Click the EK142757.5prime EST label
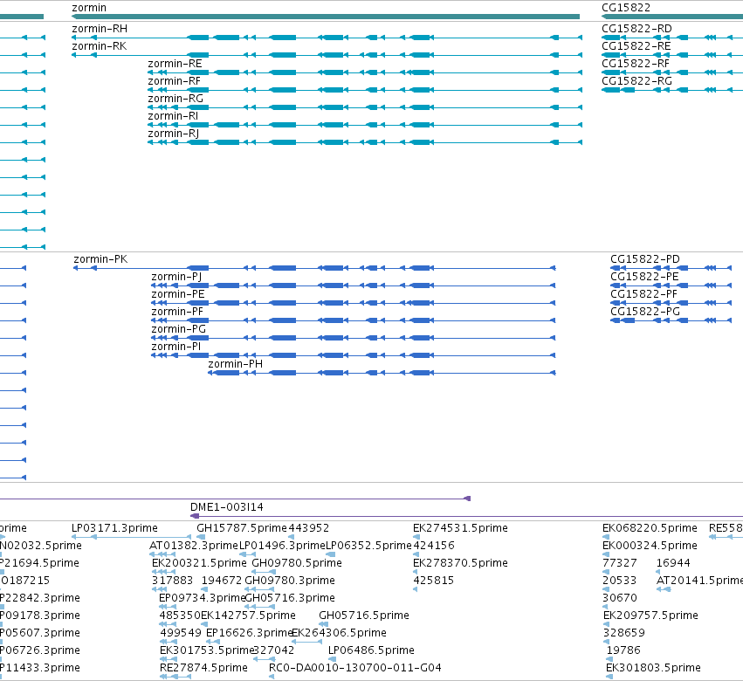This screenshot has width=743, height=681. pyautogui.click(x=248, y=616)
